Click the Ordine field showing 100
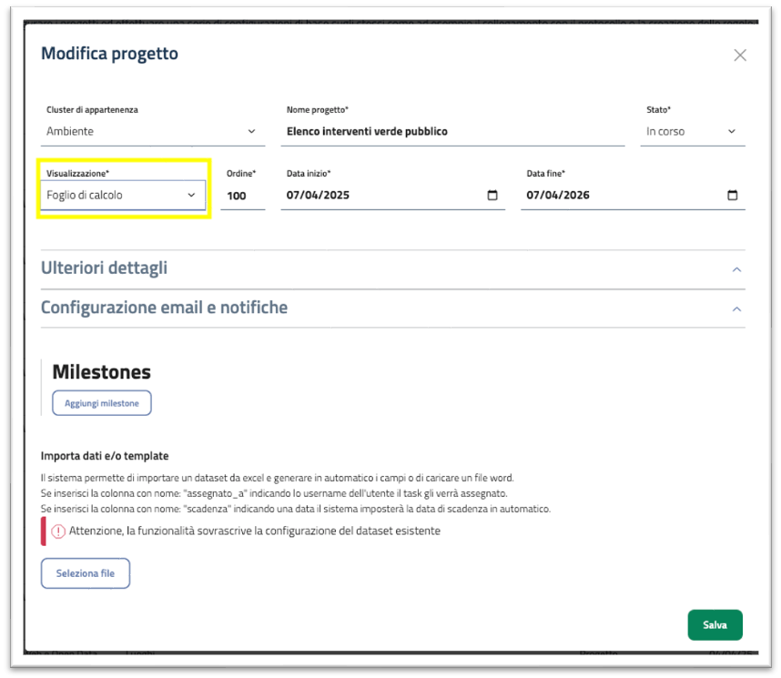The width and height of the screenshot is (781, 678). (x=239, y=196)
